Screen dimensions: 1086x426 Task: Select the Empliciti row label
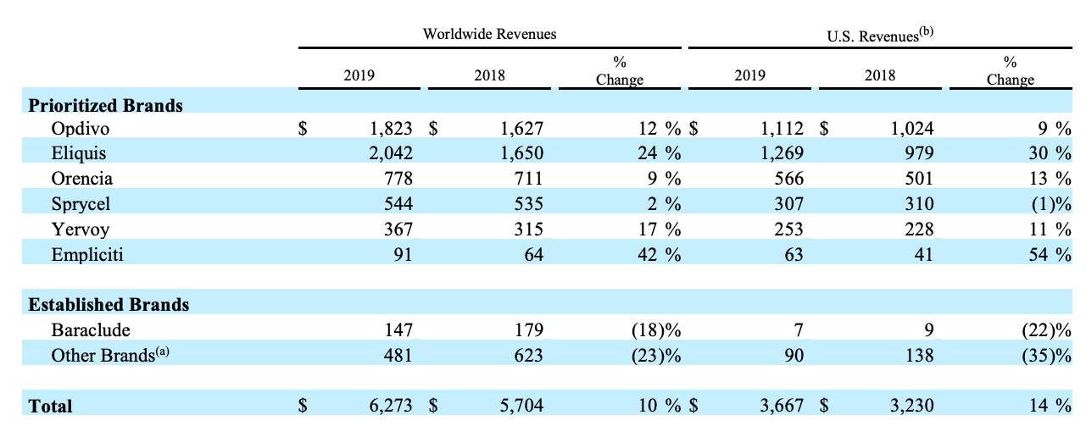[88, 253]
